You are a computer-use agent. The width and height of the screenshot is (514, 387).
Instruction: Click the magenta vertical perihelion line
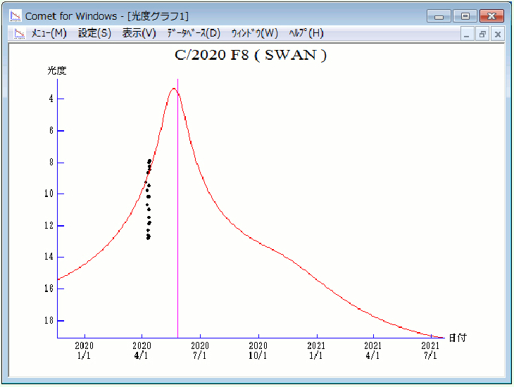(x=177, y=211)
